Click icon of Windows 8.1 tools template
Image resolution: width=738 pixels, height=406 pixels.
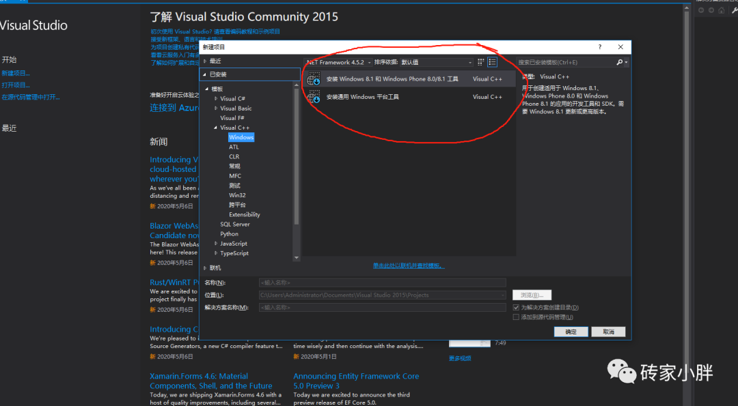tap(314, 79)
